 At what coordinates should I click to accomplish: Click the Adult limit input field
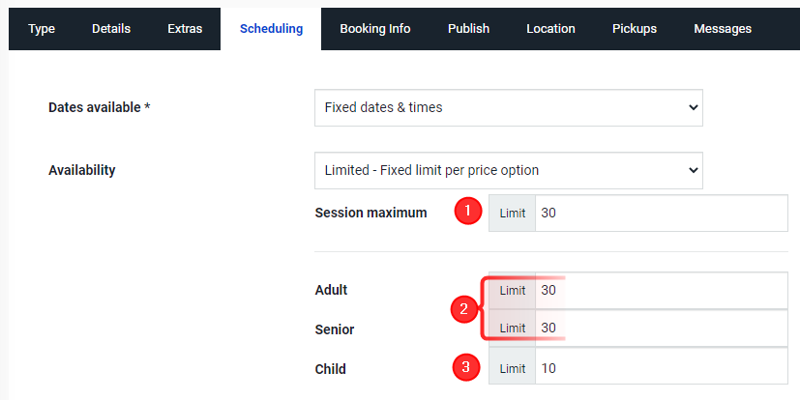coord(662,291)
